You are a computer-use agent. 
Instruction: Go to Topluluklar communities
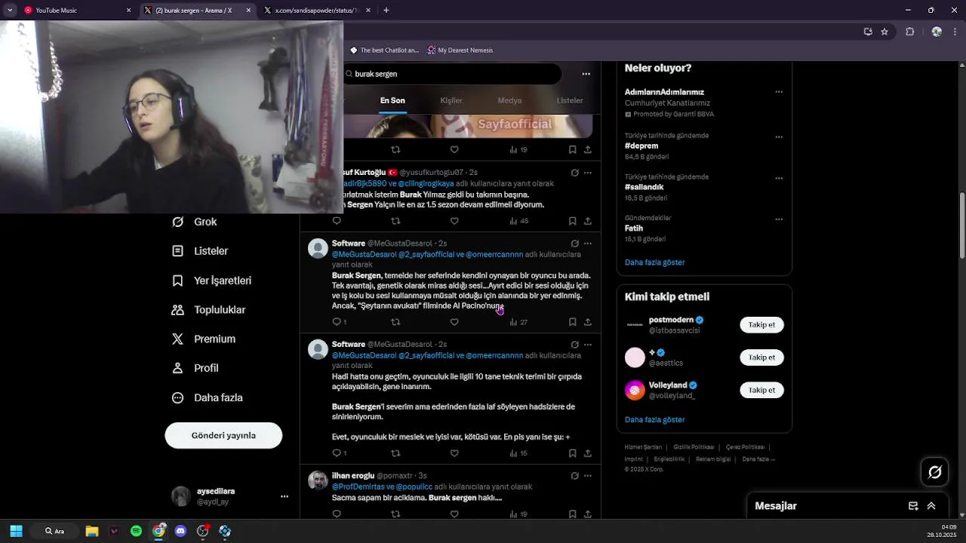point(208,310)
